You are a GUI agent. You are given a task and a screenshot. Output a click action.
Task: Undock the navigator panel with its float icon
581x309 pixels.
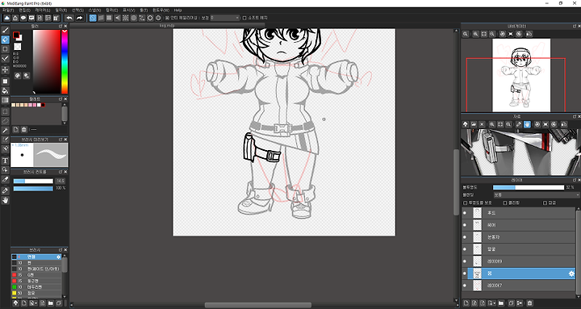click(575, 26)
